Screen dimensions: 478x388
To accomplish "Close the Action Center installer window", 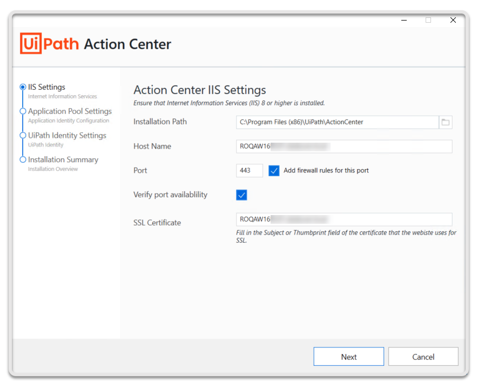I will click(x=453, y=20).
